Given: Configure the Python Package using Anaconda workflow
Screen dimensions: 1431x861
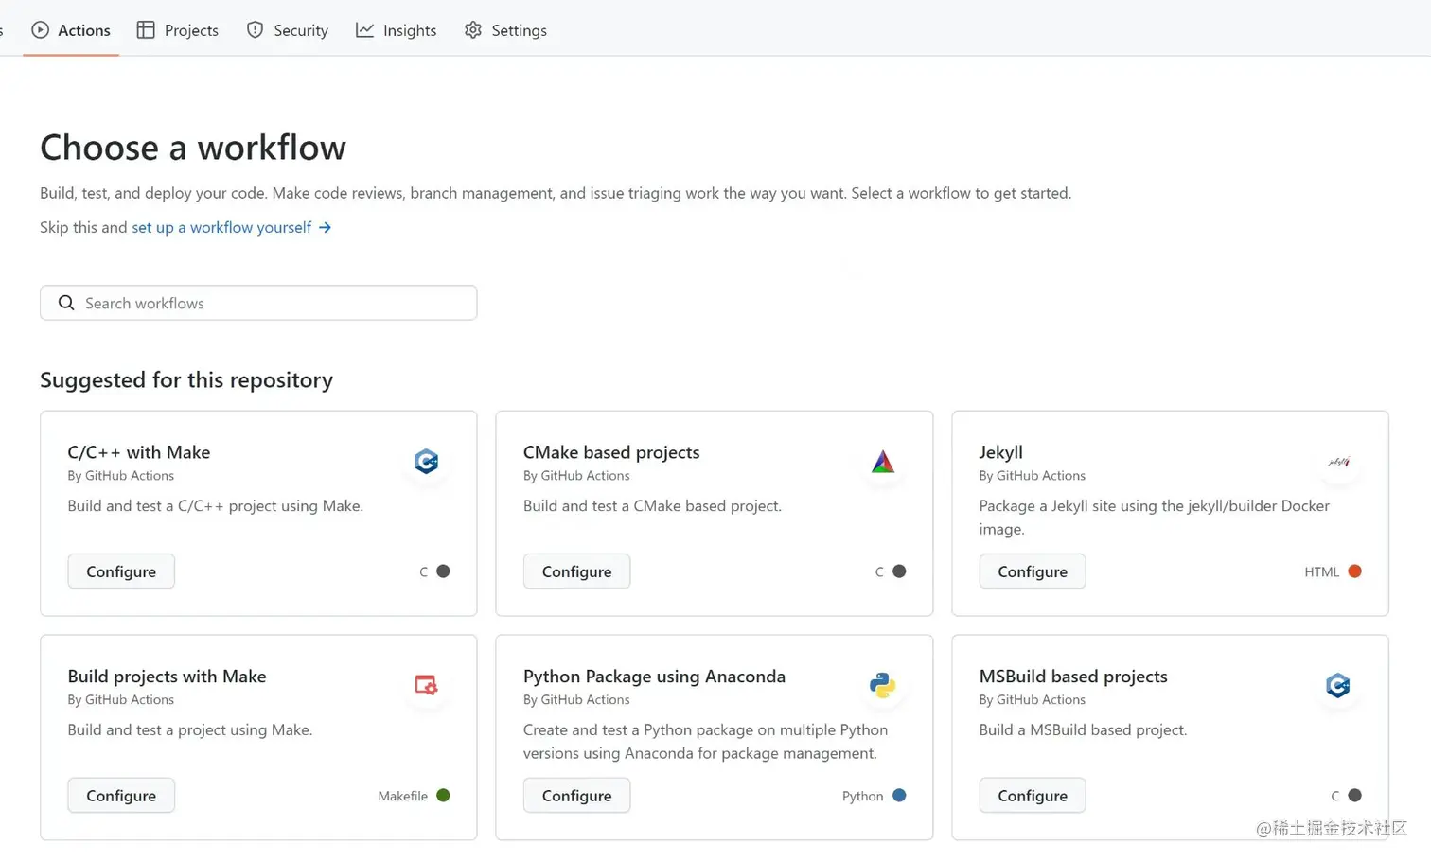Looking at the screenshot, I should (576, 796).
